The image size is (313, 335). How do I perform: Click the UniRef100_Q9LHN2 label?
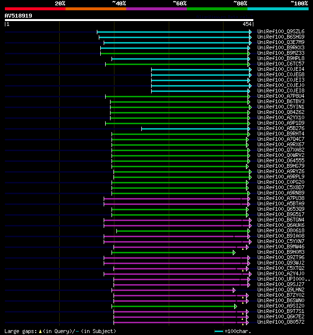(281, 290)
